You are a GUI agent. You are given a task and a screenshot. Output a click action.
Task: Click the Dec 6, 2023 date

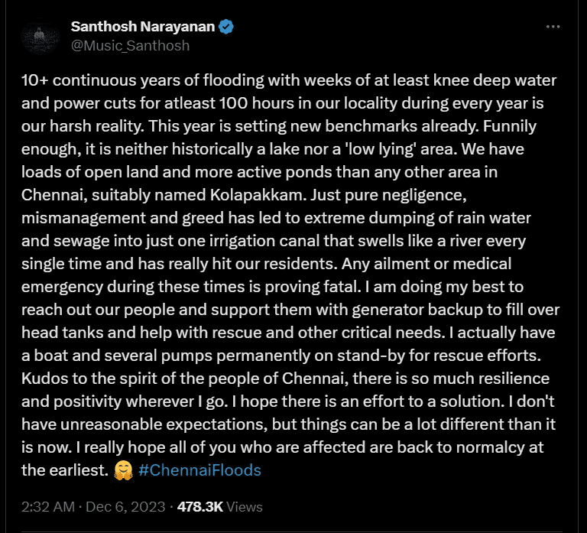click(125, 507)
